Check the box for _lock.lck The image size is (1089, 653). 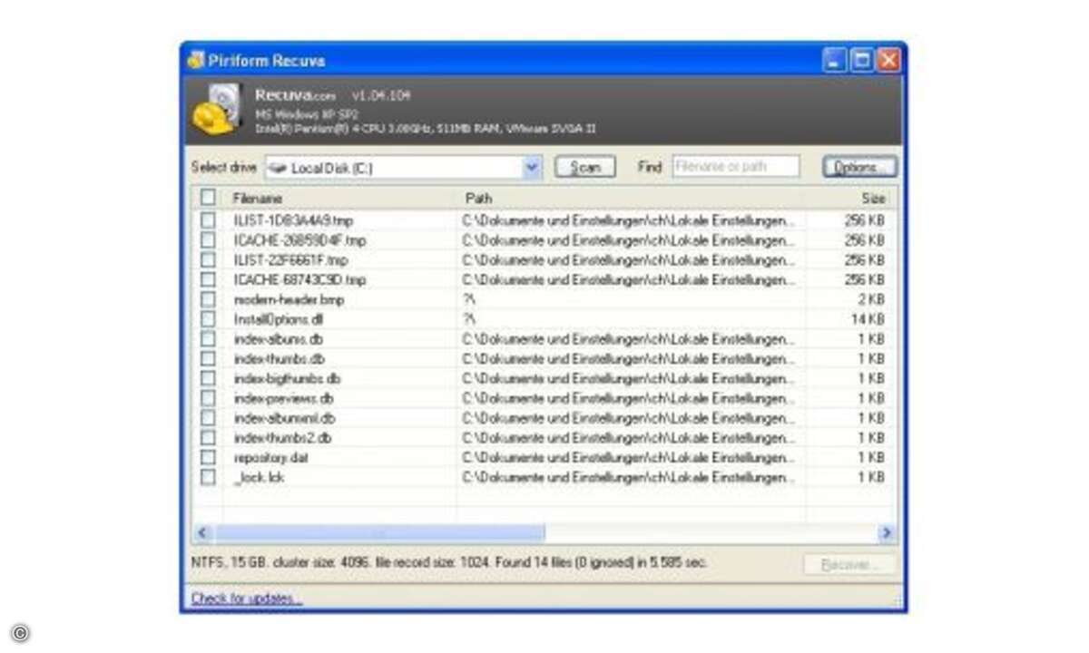click(209, 477)
